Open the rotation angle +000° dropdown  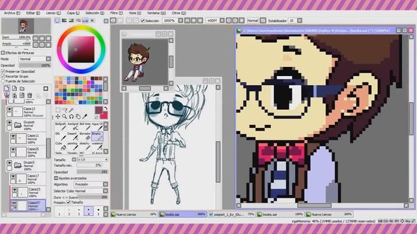[222, 20]
